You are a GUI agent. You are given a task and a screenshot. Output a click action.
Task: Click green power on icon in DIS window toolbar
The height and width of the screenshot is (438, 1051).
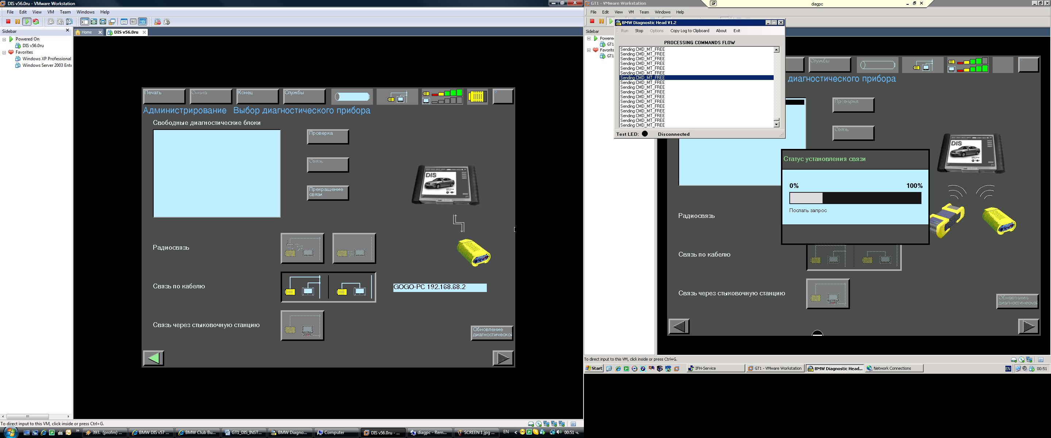(27, 22)
